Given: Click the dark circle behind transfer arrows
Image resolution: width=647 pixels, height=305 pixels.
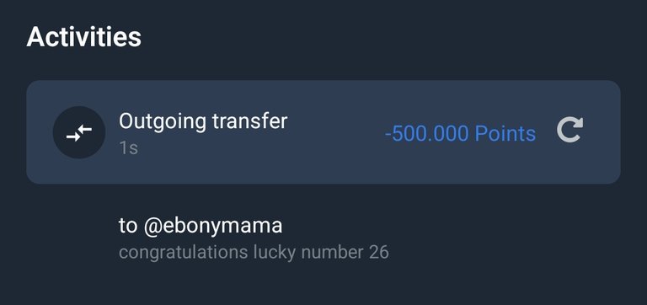Looking at the screenshot, I should (79, 132).
